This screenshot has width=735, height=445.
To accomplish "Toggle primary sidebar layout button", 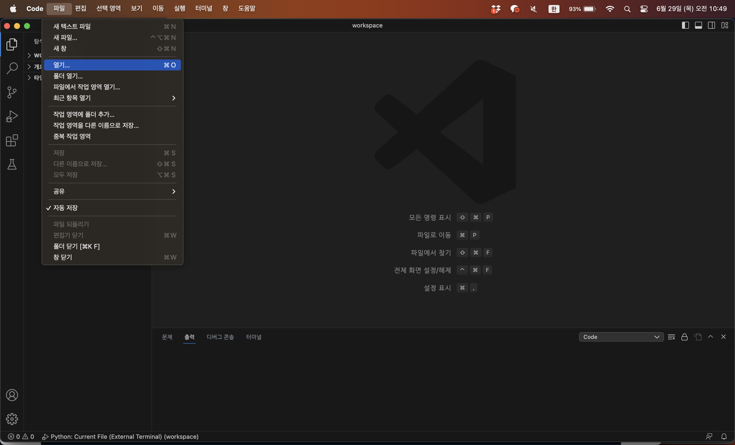I will click(x=685, y=25).
